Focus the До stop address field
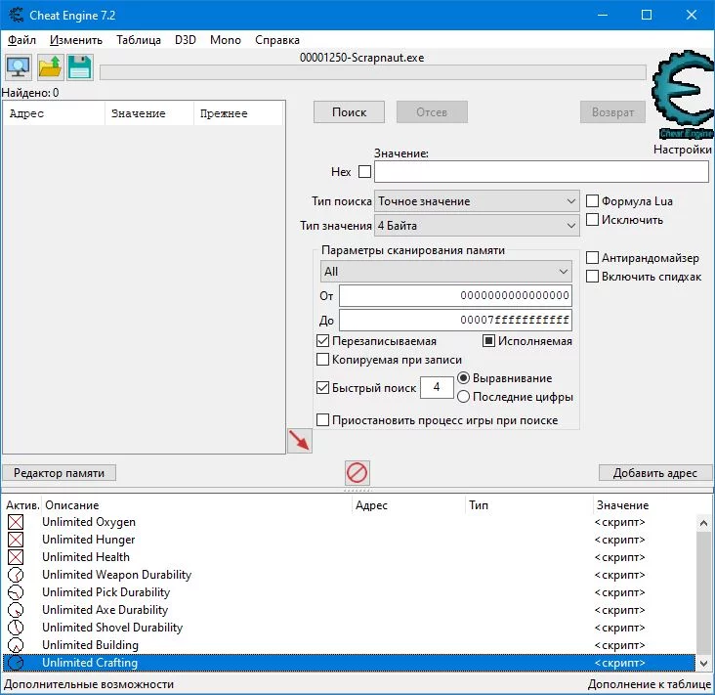Viewport: 715px width, 695px height. (455, 320)
